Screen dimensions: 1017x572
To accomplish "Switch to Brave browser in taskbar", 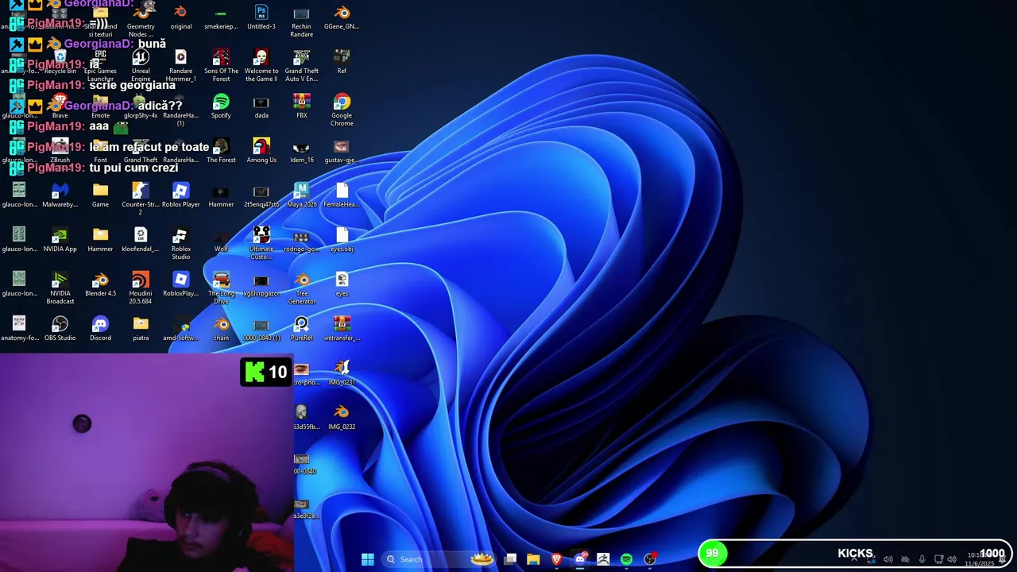I will pyautogui.click(x=556, y=559).
